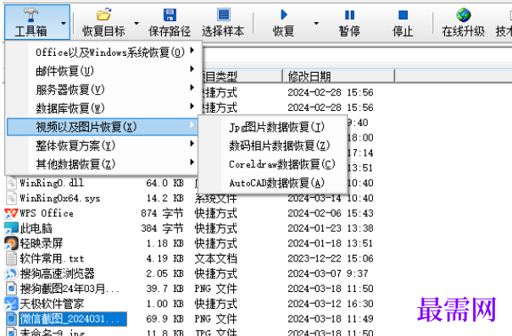512x336 pixels.
Task: Sort by the 修改日期 column header
Action: point(338,76)
